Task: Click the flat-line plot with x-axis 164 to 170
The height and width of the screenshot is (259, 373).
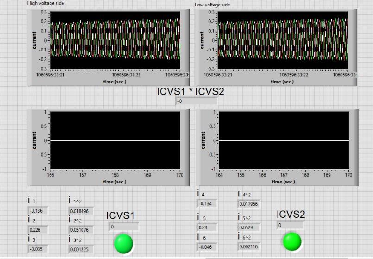Action: [x=284, y=140]
